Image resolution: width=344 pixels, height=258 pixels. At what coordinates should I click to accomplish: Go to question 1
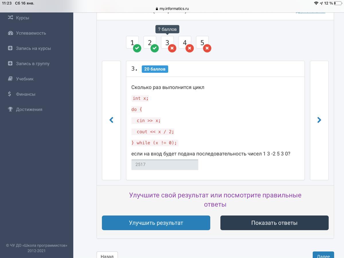[x=132, y=42]
